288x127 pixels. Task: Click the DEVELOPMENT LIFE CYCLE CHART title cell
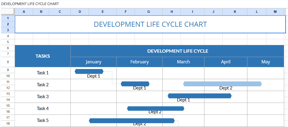pyautogui.click(x=150, y=24)
